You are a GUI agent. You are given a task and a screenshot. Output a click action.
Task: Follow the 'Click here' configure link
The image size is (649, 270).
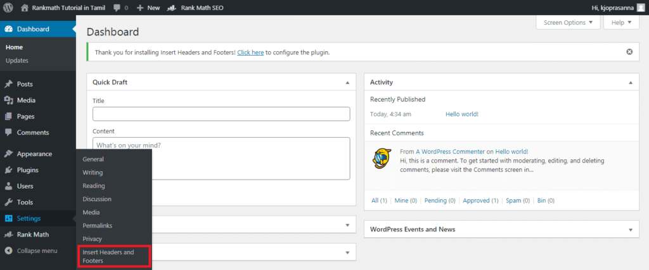[x=250, y=52]
